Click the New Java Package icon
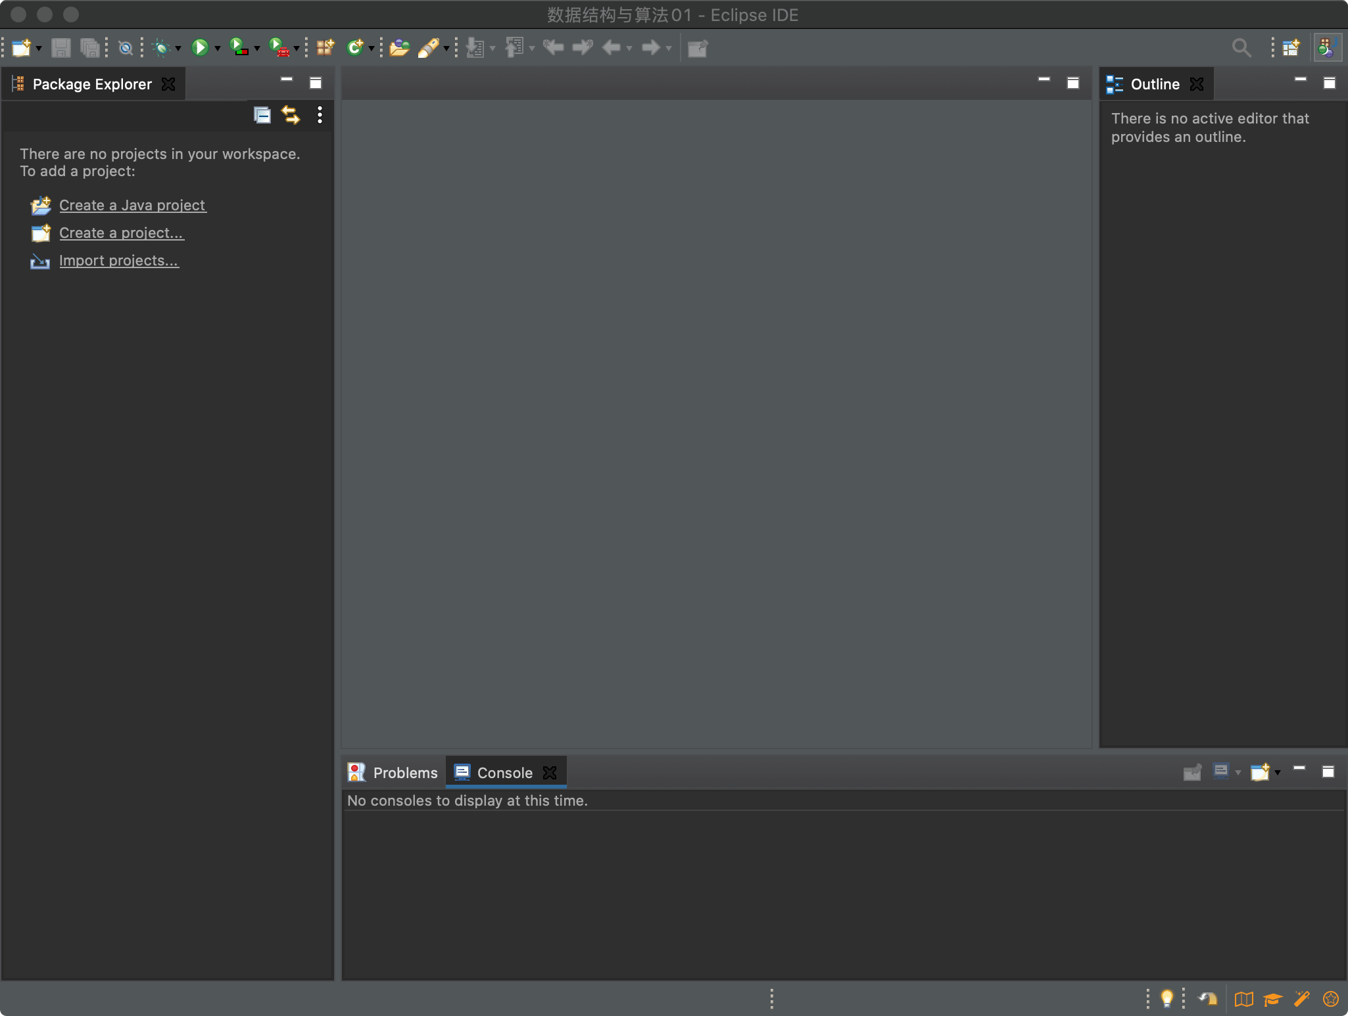 [325, 47]
